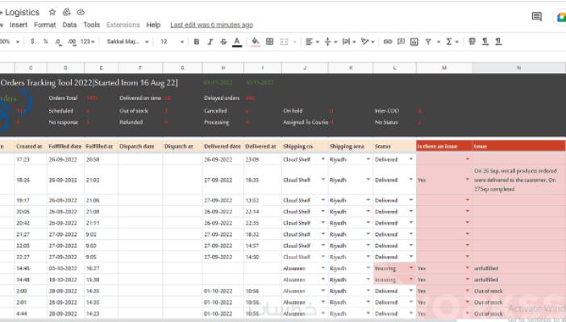This screenshot has height=322, width=566.
Task: Open the functions sigma icon
Action: [x=448, y=42]
